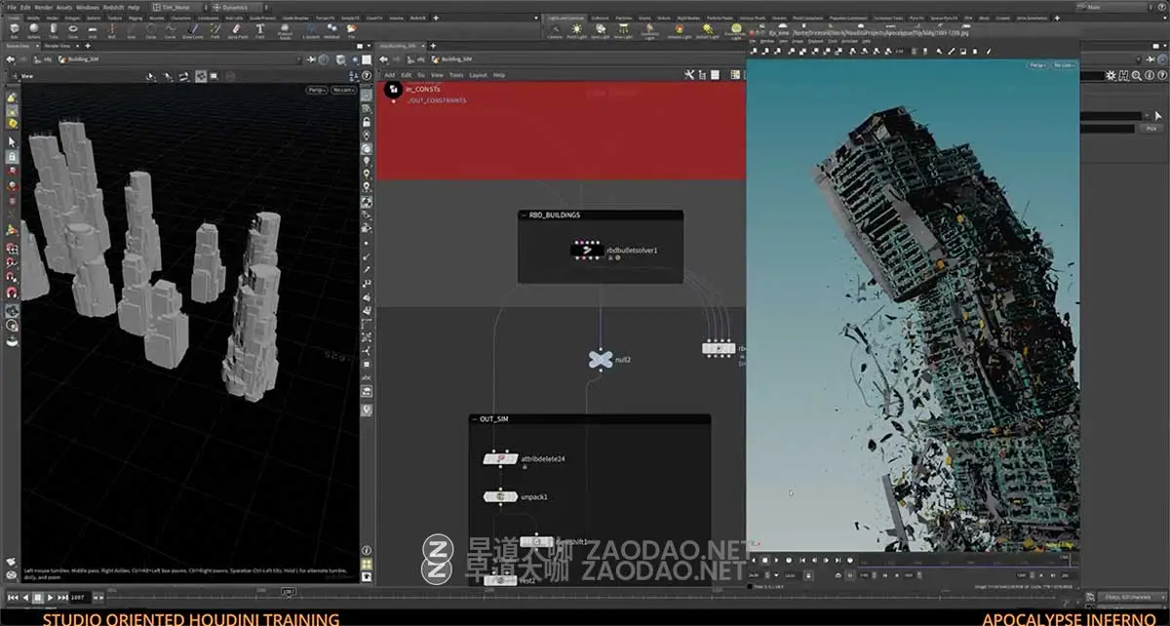Open the network editor display options wrench icon

(690, 75)
